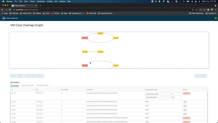Click the Core Affinity column header
The width and height of the screenshot is (218, 123).
click(90, 90)
